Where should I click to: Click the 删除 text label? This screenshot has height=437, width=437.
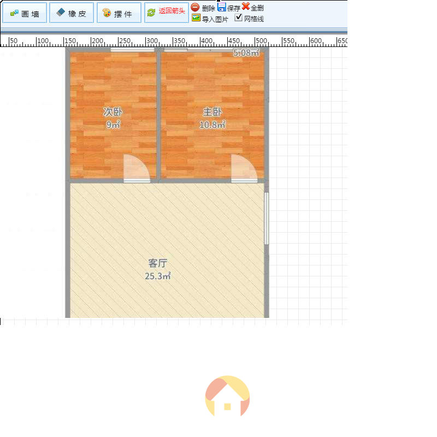pos(208,8)
